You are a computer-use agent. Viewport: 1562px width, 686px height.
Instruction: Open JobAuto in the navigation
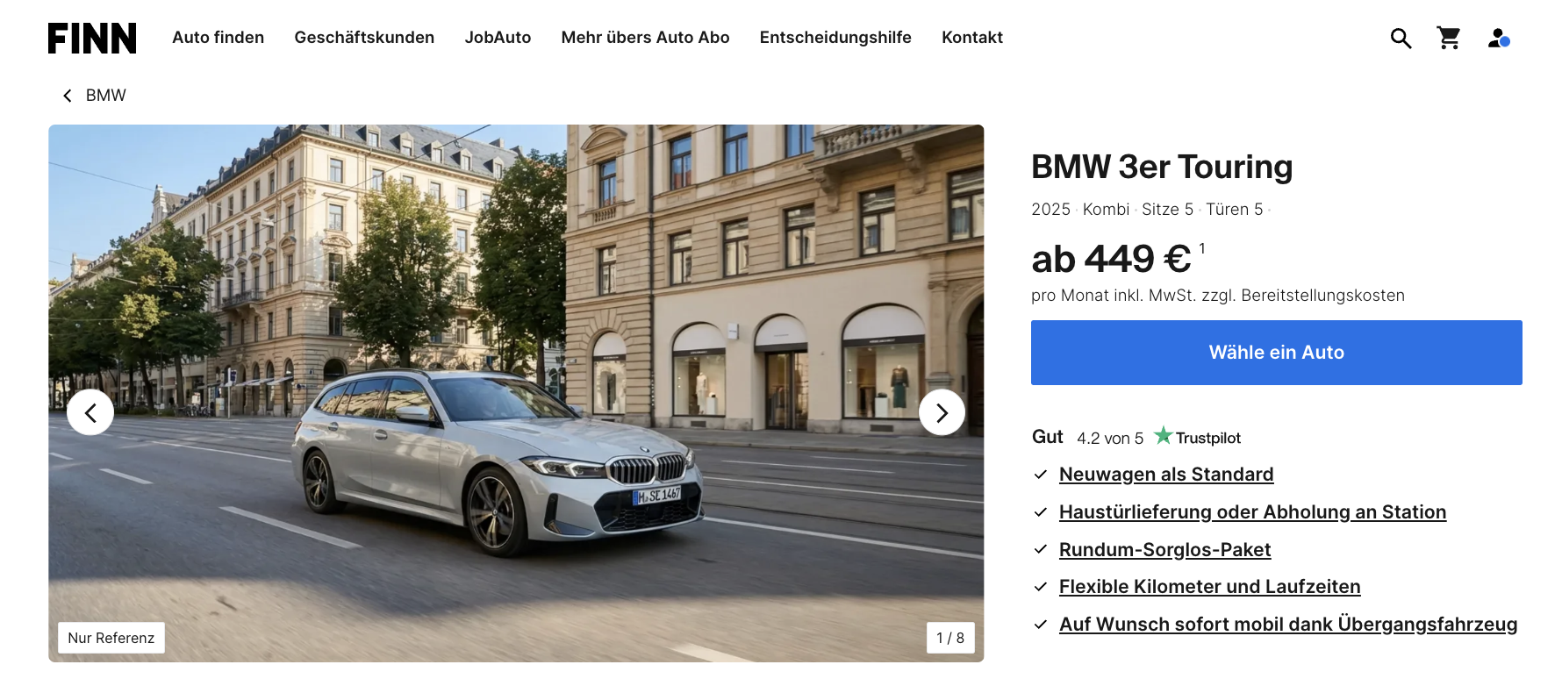[498, 38]
